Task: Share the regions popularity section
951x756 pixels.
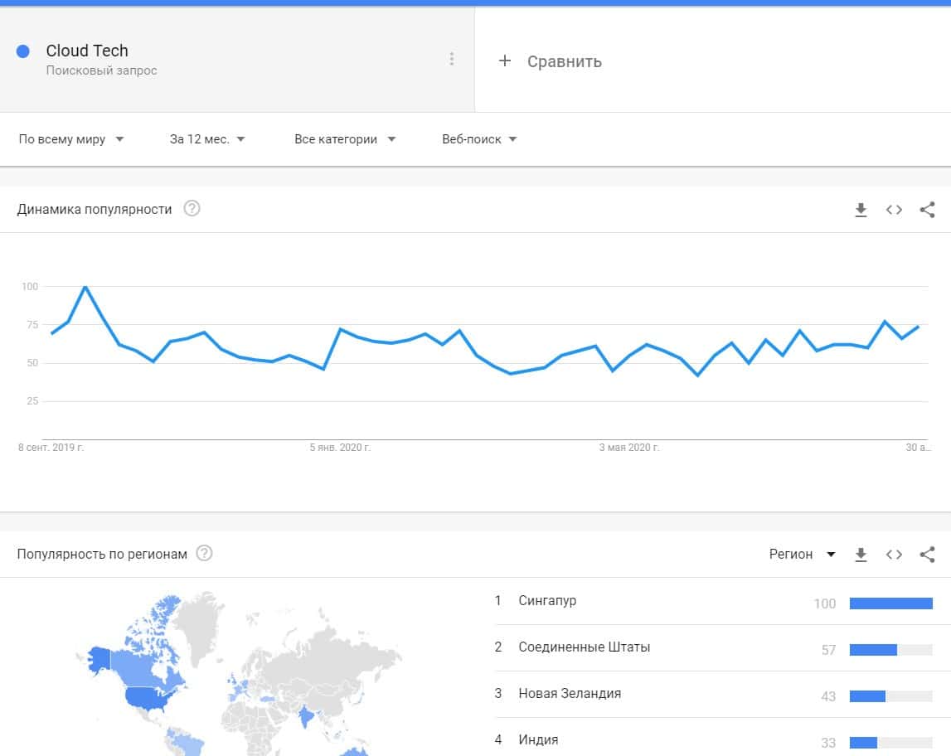Action: pyautogui.click(x=927, y=555)
